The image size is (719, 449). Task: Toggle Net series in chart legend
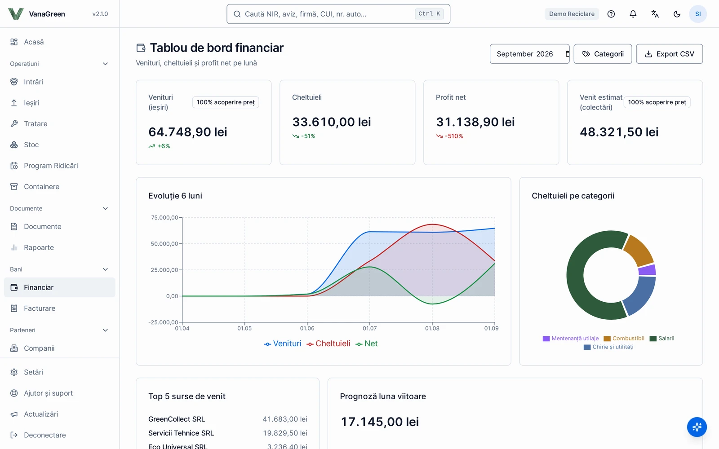367,343
